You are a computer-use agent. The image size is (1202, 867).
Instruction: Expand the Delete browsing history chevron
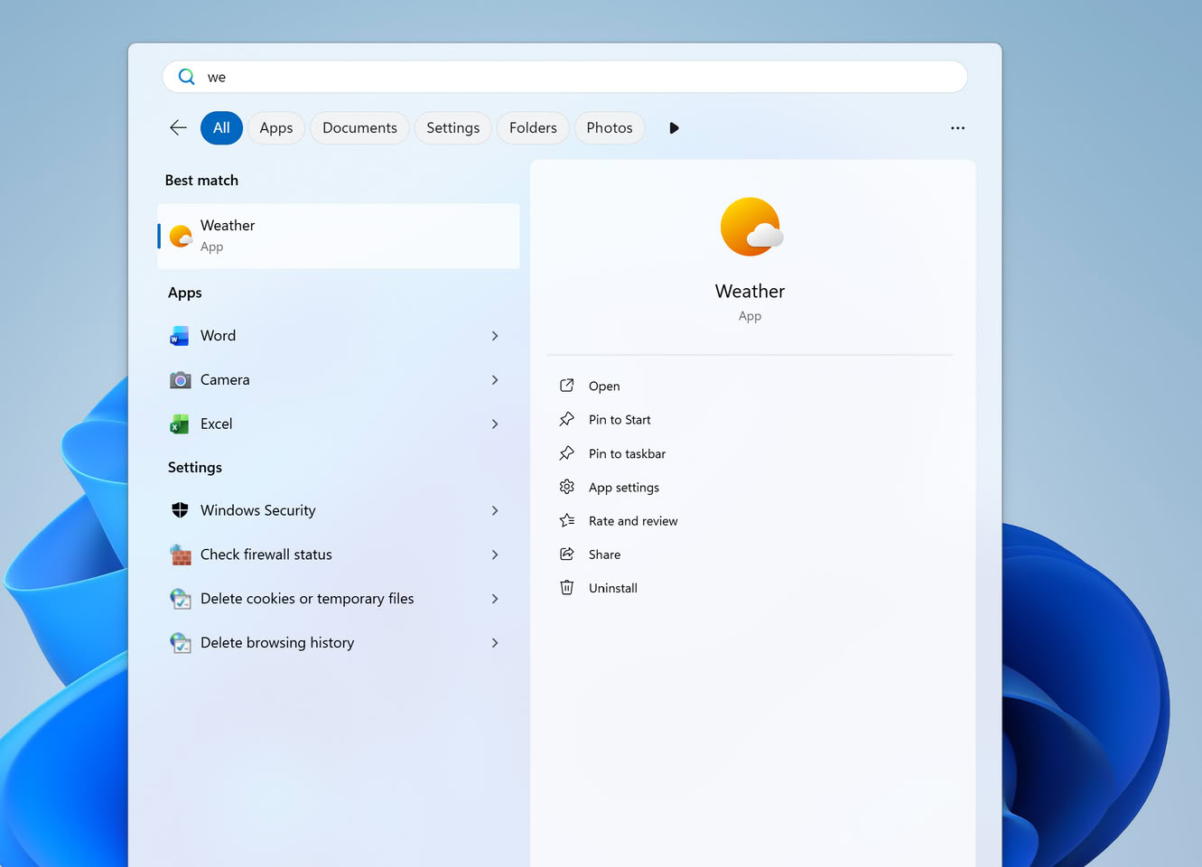pyautogui.click(x=495, y=643)
